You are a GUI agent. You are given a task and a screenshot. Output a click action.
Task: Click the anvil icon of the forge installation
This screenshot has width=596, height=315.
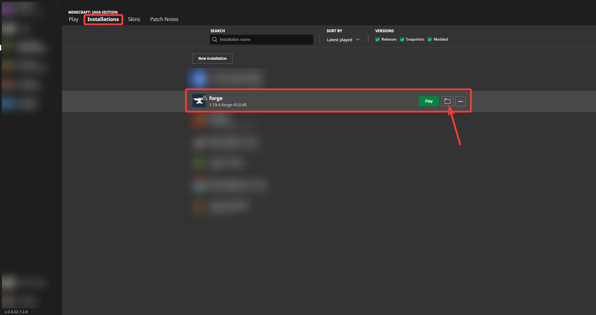199,101
